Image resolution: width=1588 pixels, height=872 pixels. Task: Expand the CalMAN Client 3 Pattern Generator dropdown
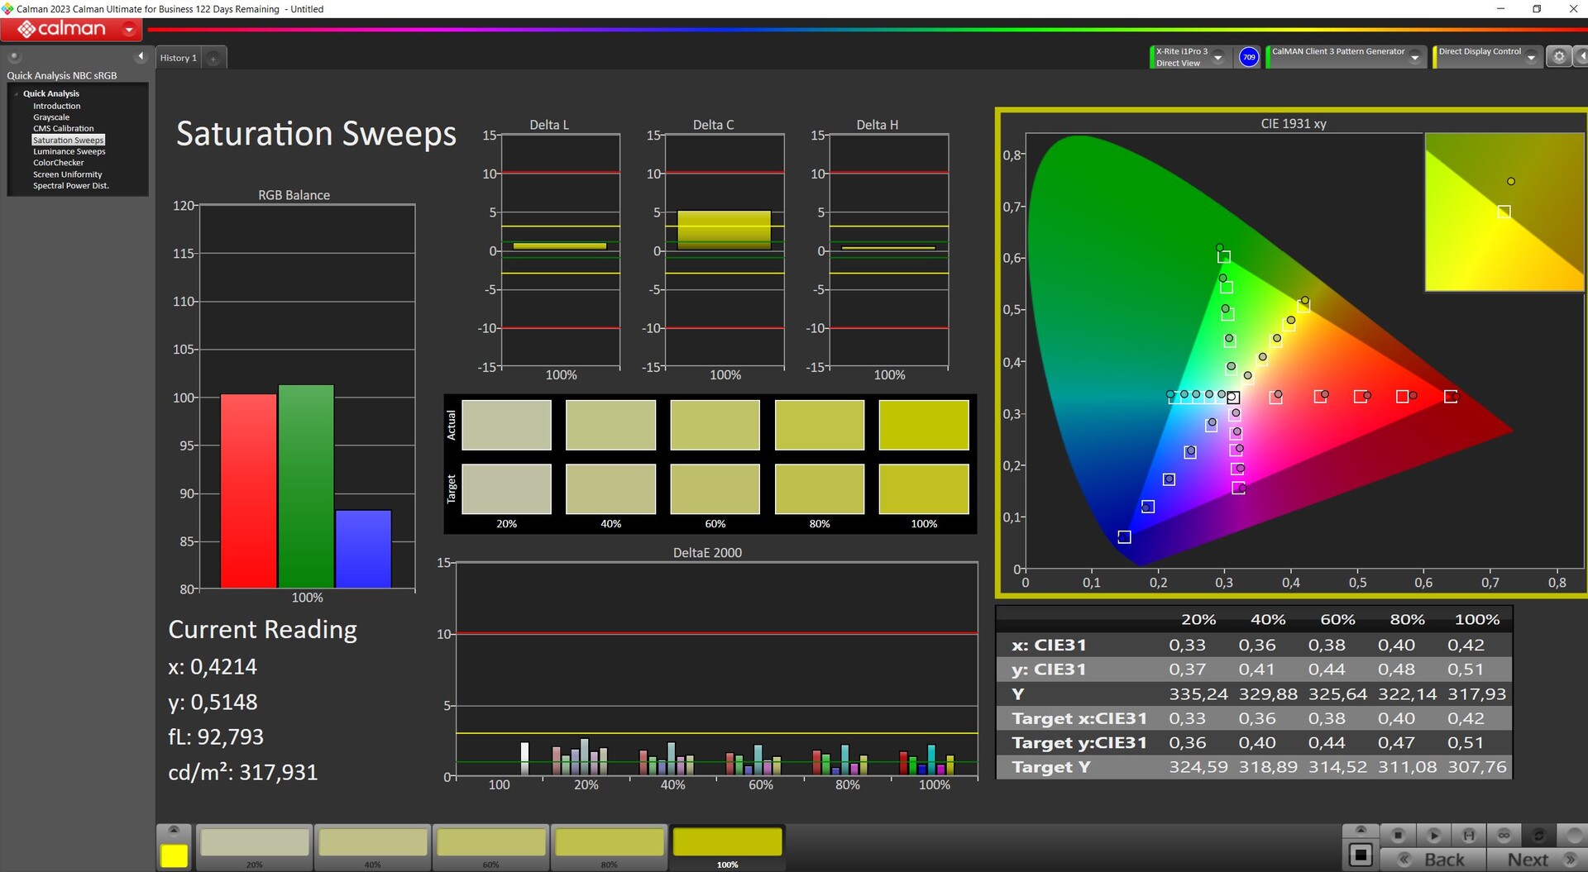click(1415, 57)
